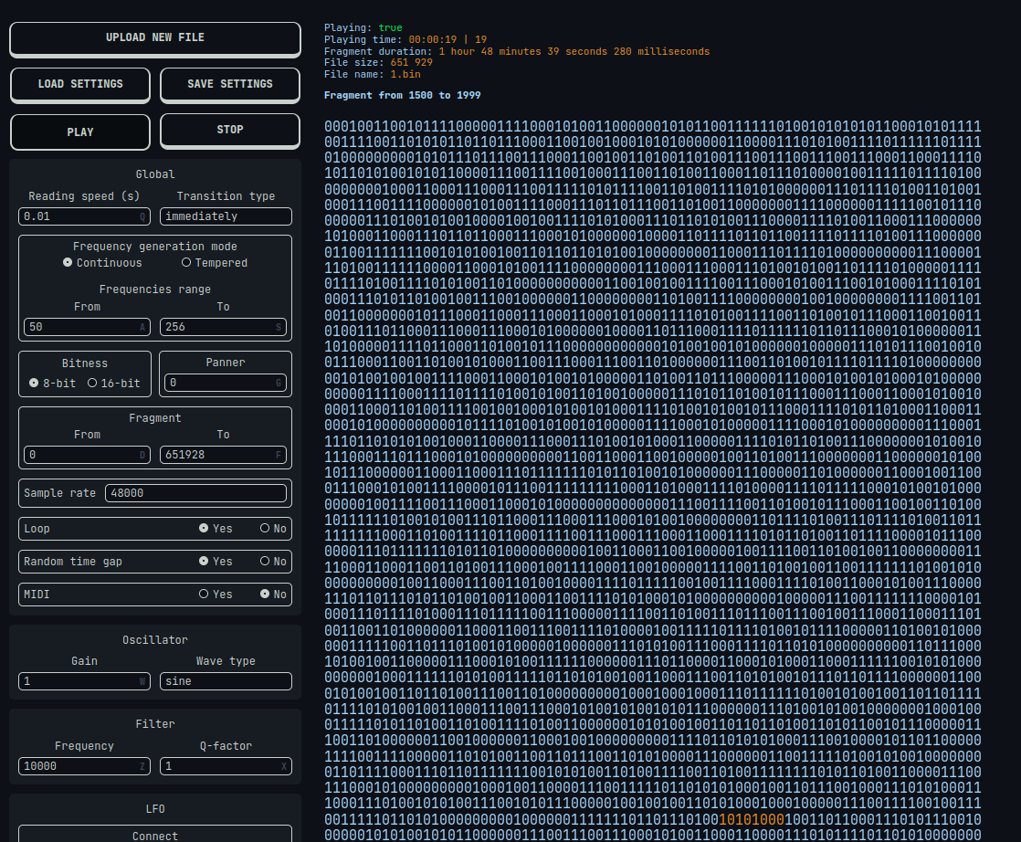Choose 8-bit bitness option
Screen dimensions: 1021x842
pos(34,384)
